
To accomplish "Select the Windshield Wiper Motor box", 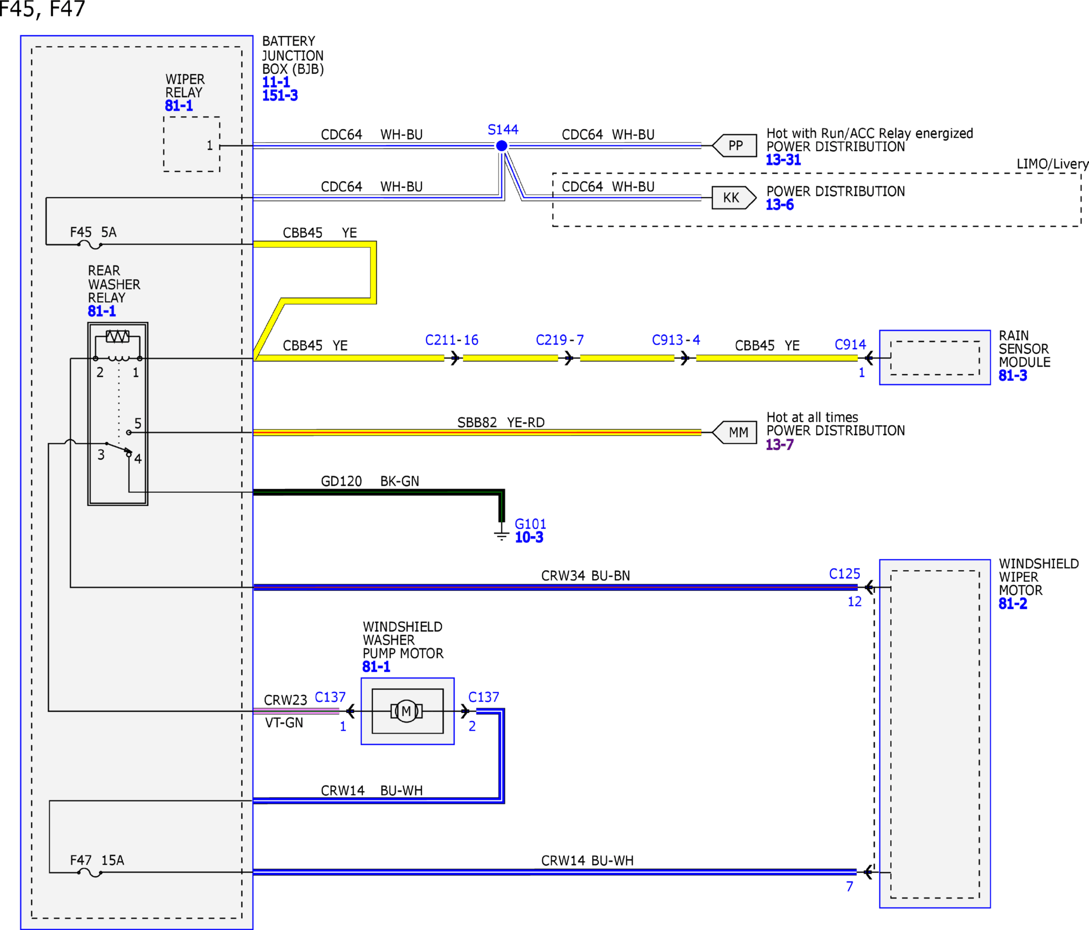I will click(935, 733).
